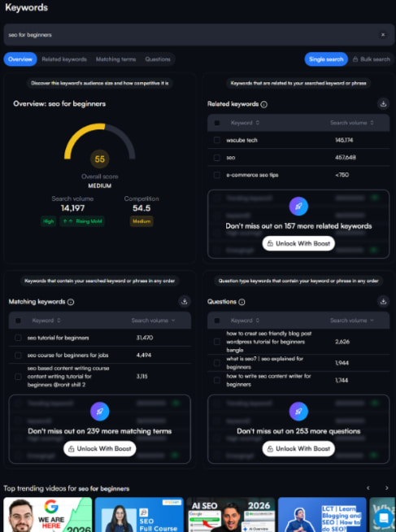Check 'seo based content writing course' row
Viewport: 396px width, 532px height.
pyautogui.click(x=18, y=377)
